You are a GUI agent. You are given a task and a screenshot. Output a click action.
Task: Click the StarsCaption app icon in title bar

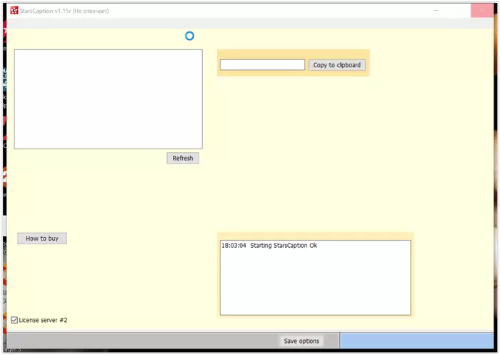14,11
